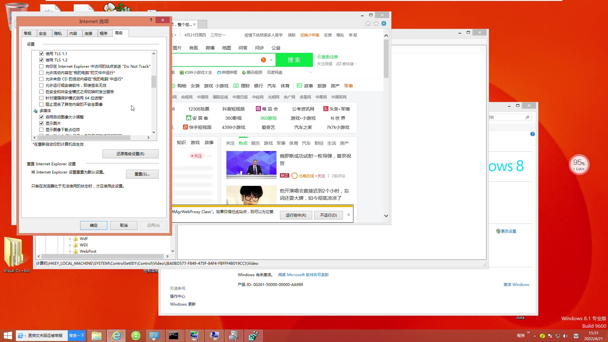608x342 pixels.
Task: Open the WebPost registry folder
Action: tap(88, 251)
